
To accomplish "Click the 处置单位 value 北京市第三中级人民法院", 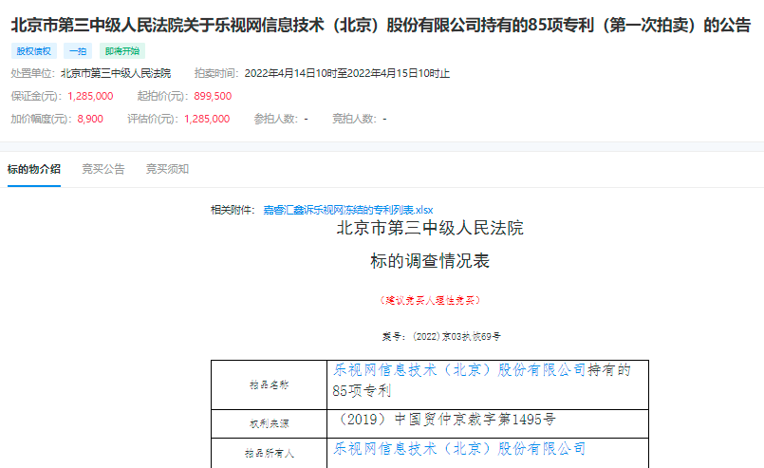I will (116, 74).
